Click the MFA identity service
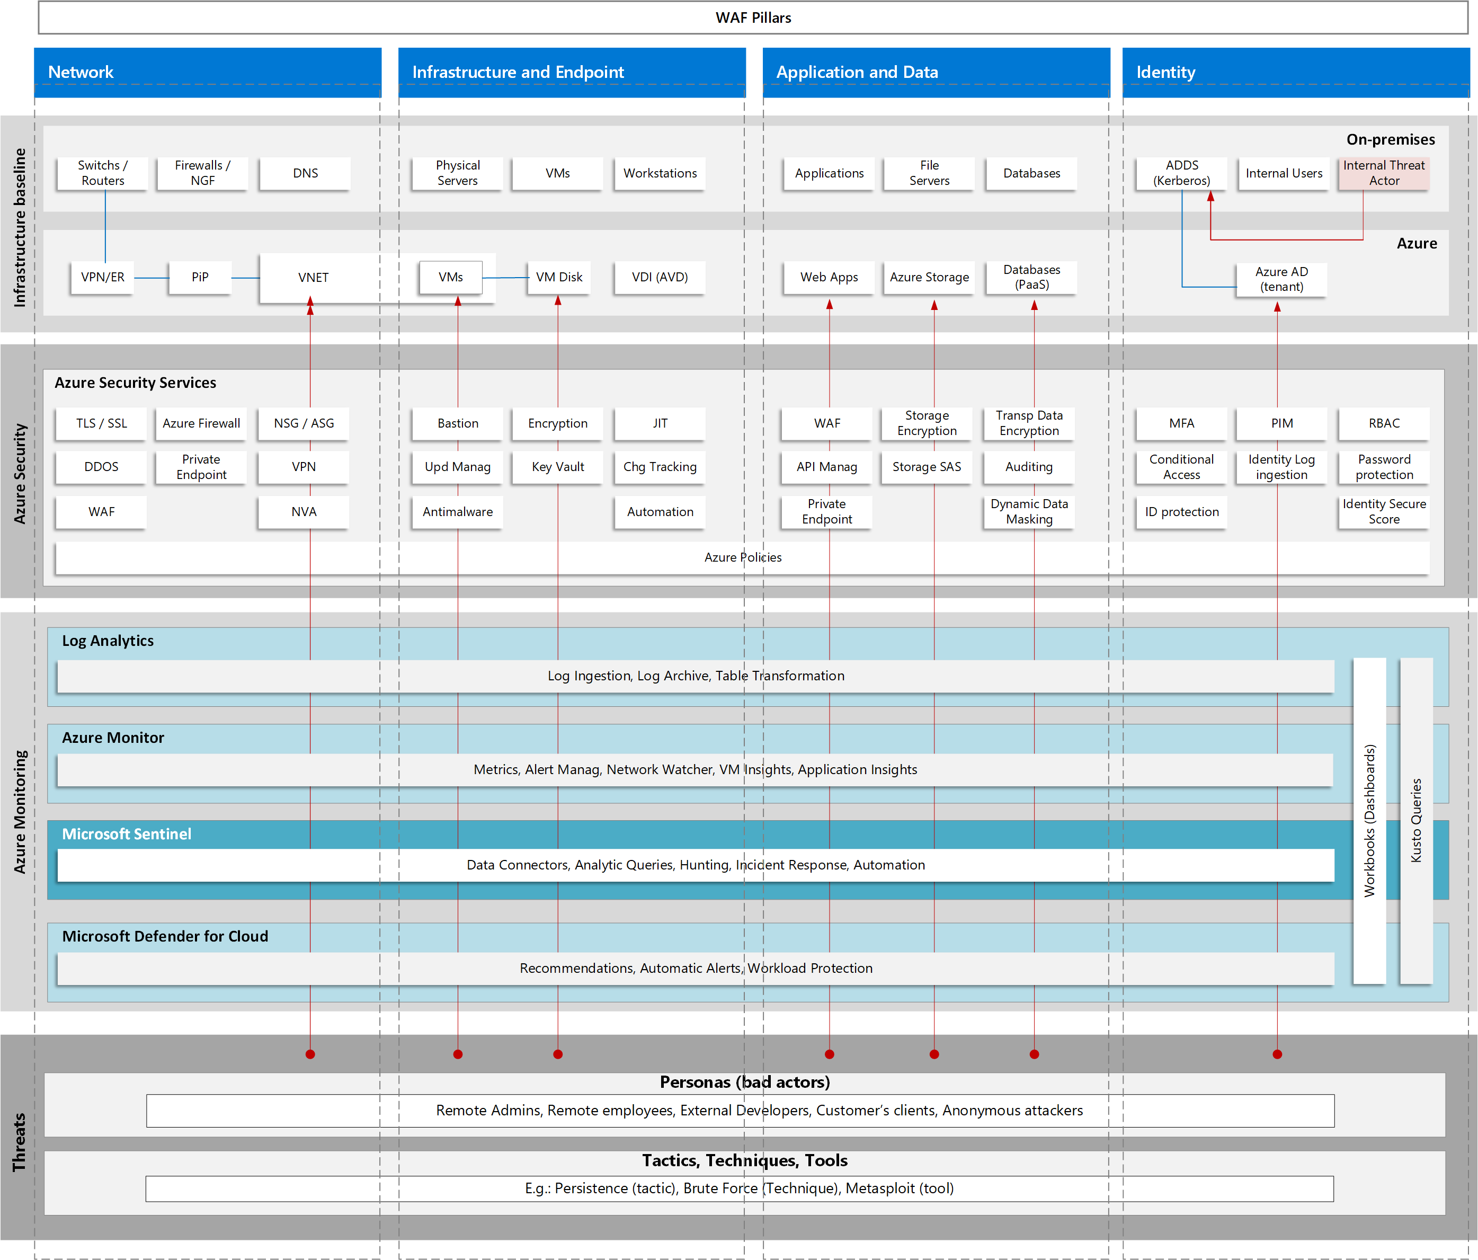The width and height of the screenshot is (1478, 1260). pyautogui.click(x=1180, y=423)
